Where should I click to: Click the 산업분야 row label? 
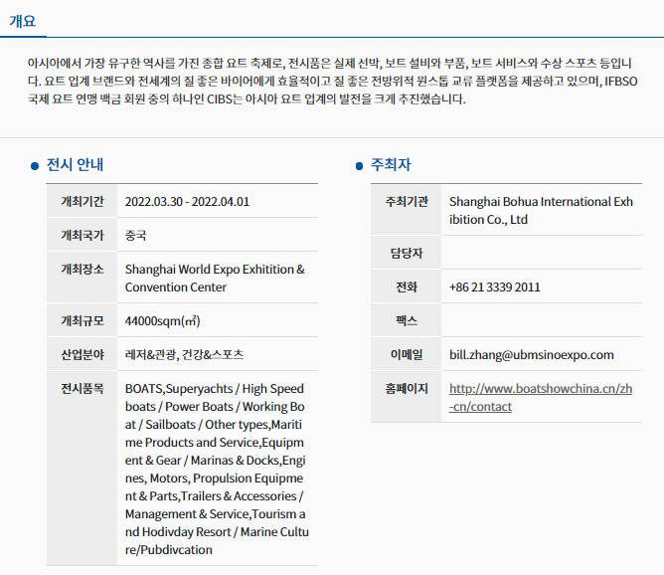83,355
